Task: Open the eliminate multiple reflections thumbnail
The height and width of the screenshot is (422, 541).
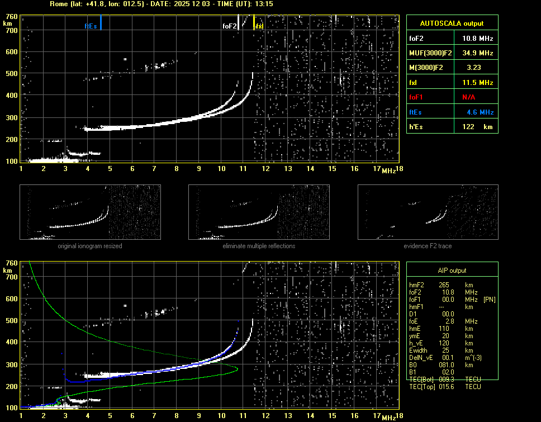Action: tap(259, 212)
